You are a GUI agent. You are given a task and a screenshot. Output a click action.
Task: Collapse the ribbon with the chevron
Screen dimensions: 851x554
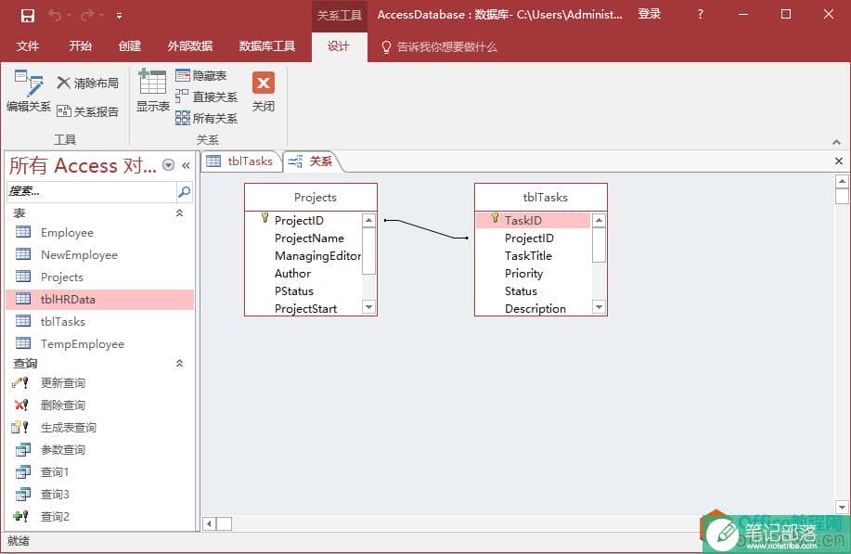pyautogui.click(x=836, y=142)
